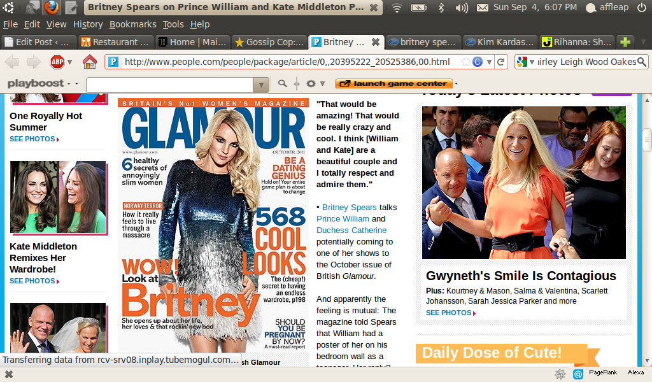The width and height of the screenshot is (652, 382).
Task: Switch to the Rihanna: Sh... tab
Action: coord(577,42)
